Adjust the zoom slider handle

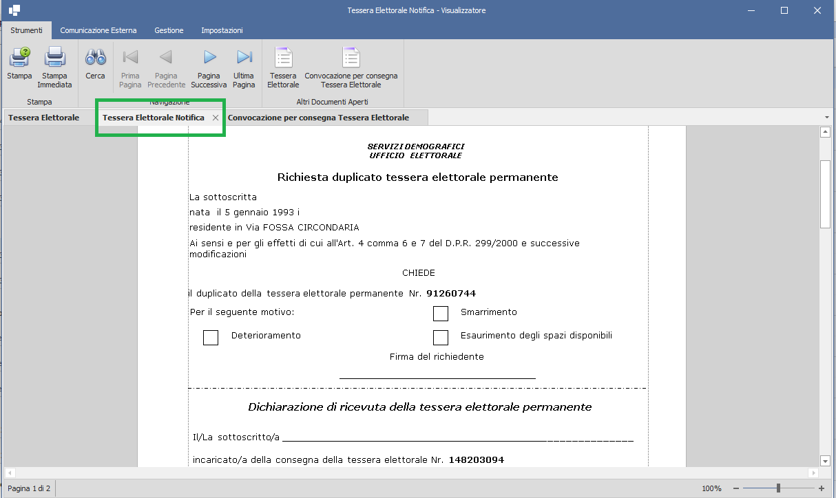[x=778, y=488]
